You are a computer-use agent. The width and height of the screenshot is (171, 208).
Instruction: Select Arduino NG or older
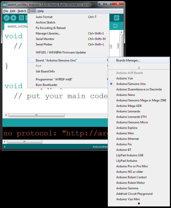pos(139,172)
